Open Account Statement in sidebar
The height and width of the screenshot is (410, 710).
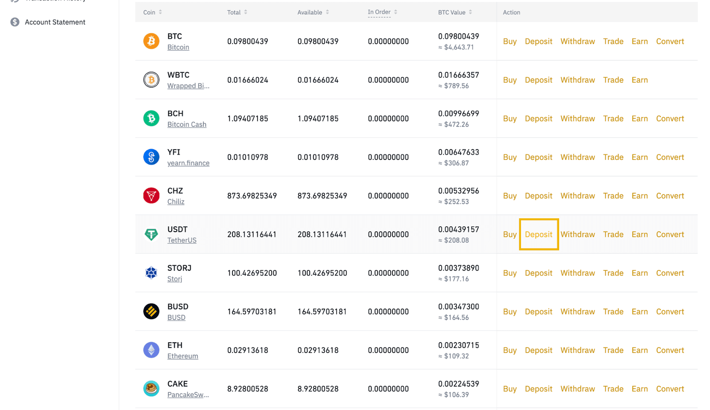pyautogui.click(x=55, y=22)
